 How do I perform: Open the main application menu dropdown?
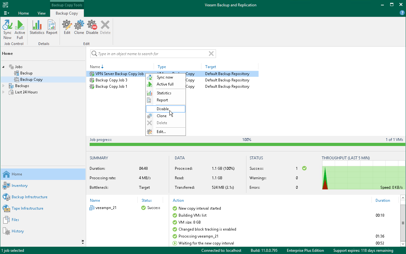coord(6,13)
